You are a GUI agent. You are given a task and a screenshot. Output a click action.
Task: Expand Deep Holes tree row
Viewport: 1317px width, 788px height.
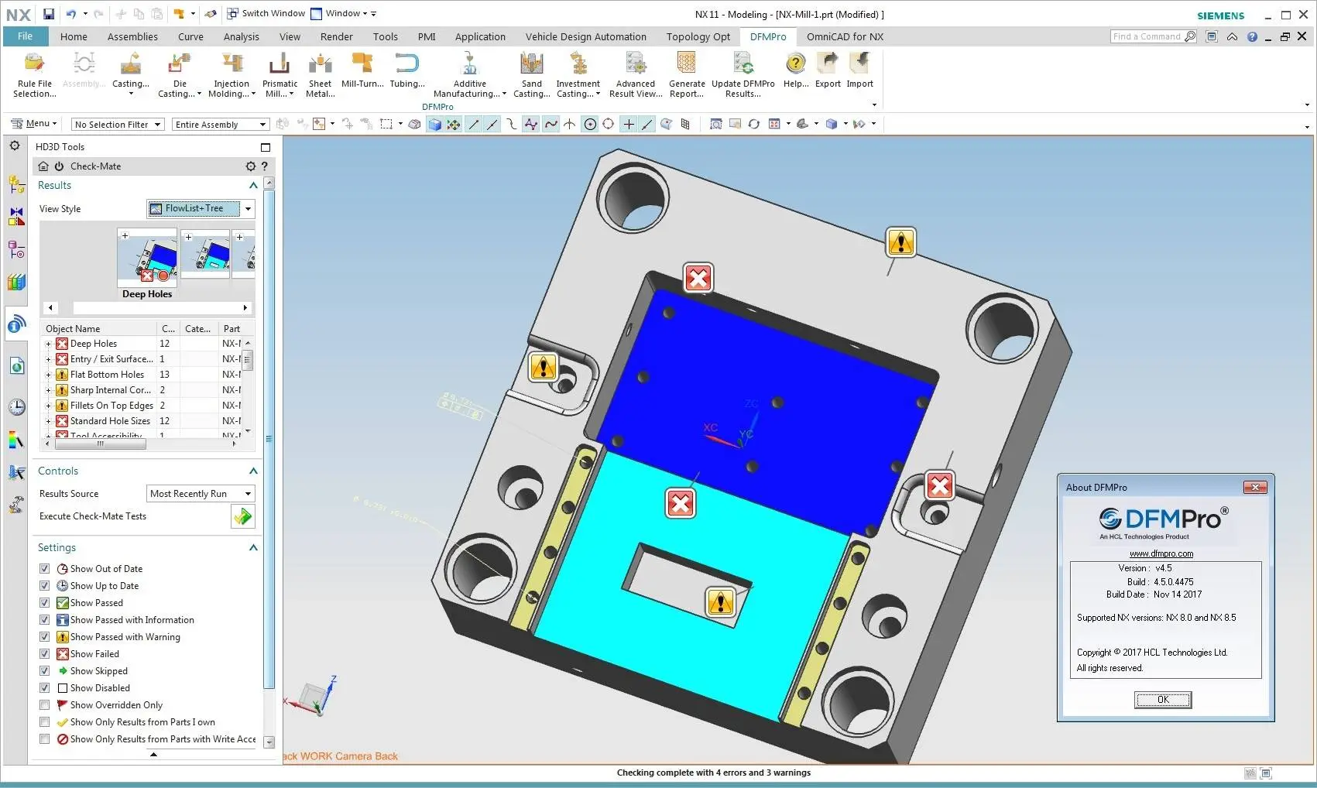click(x=48, y=344)
